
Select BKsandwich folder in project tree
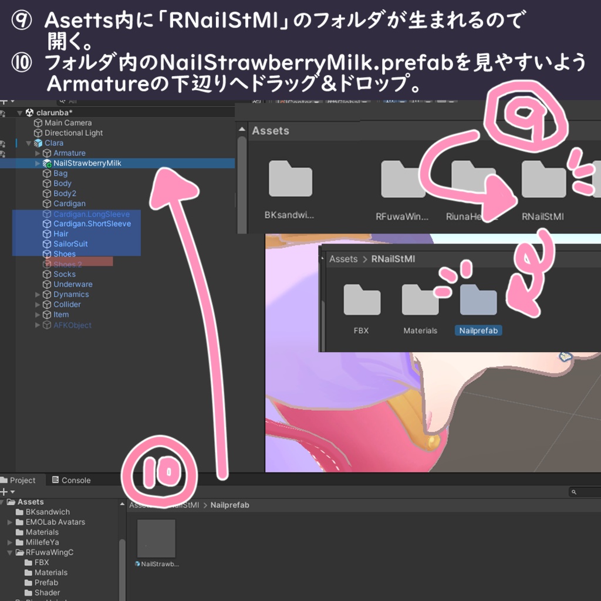tap(48, 512)
